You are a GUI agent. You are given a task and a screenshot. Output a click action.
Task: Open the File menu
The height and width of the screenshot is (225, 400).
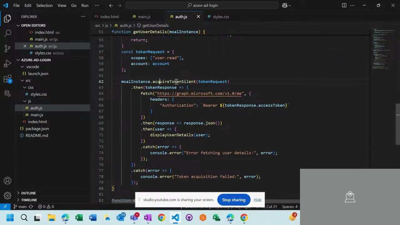point(17,5)
